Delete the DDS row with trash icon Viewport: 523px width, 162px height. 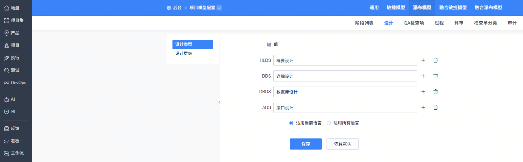click(436, 76)
